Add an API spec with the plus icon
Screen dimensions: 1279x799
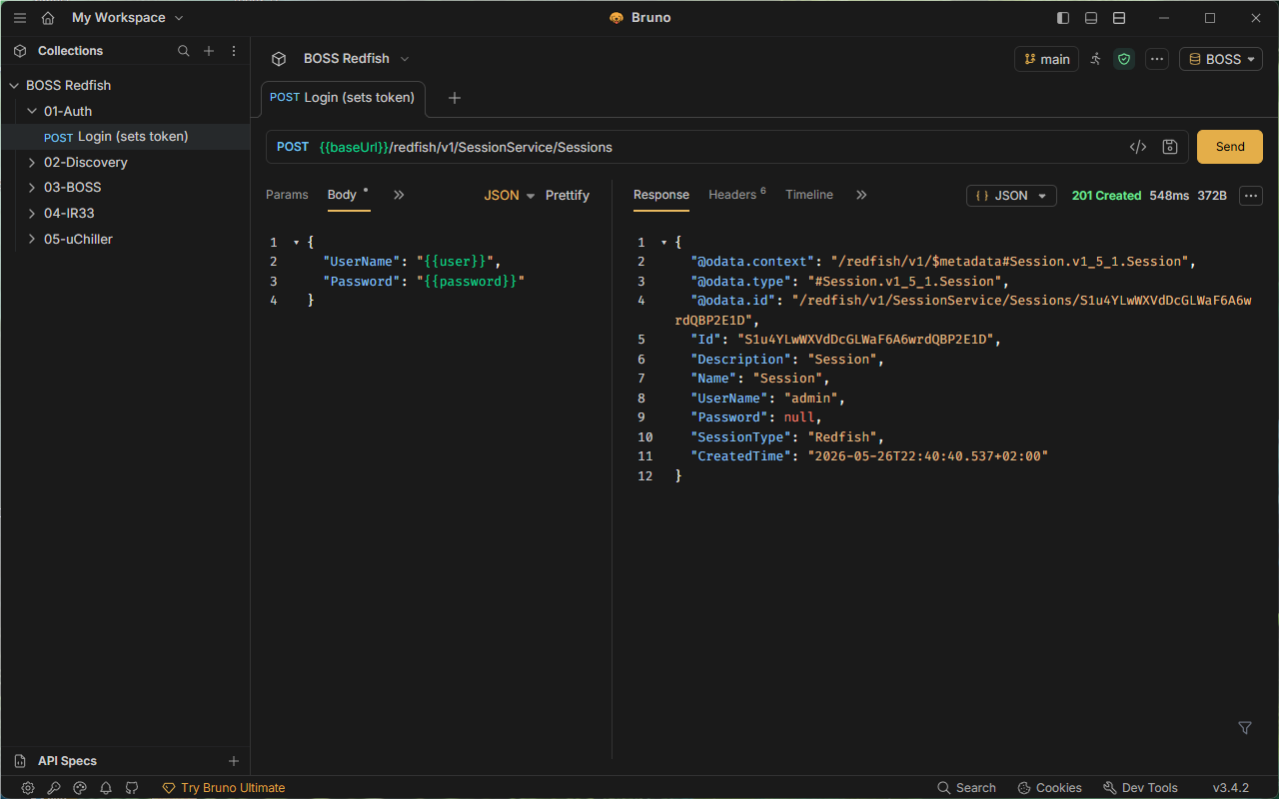tap(234, 761)
